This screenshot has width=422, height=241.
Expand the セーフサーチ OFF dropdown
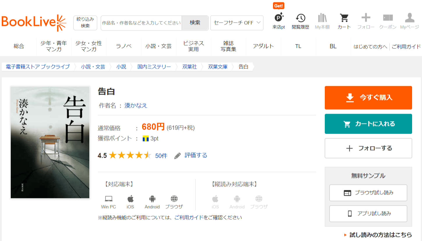pyautogui.click(x=237, y=23)
